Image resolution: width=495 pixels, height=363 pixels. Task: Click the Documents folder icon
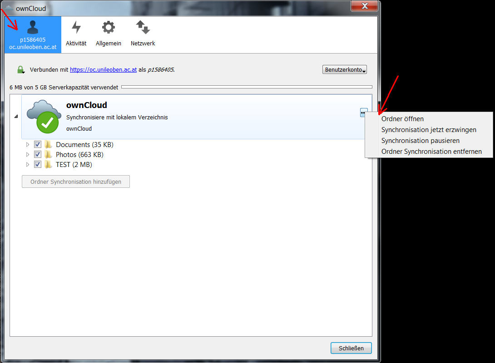(x=48, y=145)
